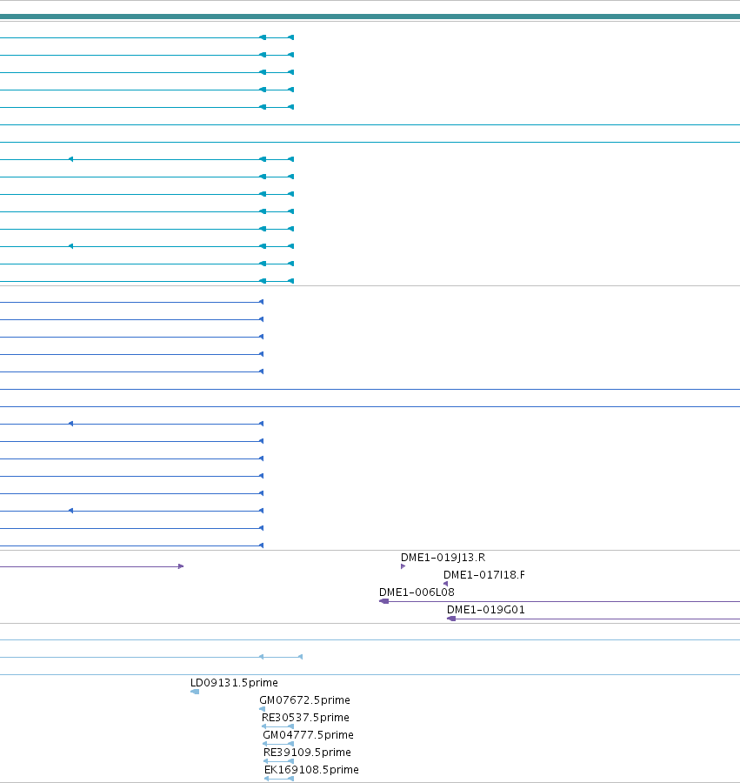This screenshot has height=783, width=740.
Task: Click the LD09131.5prime light-blue exon glyph
Action: click(195, 692)
